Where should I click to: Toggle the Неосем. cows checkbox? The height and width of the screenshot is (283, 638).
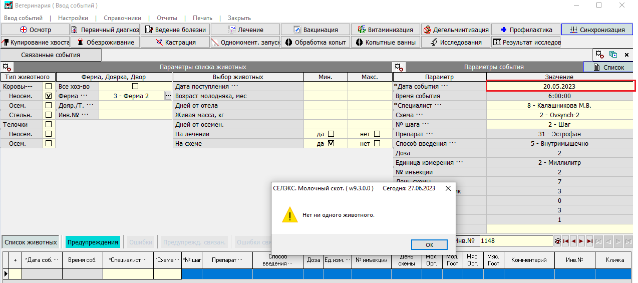click(x=49, y=96)
